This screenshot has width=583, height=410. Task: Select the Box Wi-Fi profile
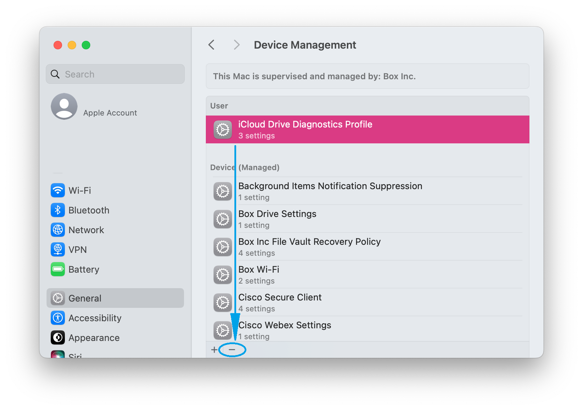(x=367, y=275)
